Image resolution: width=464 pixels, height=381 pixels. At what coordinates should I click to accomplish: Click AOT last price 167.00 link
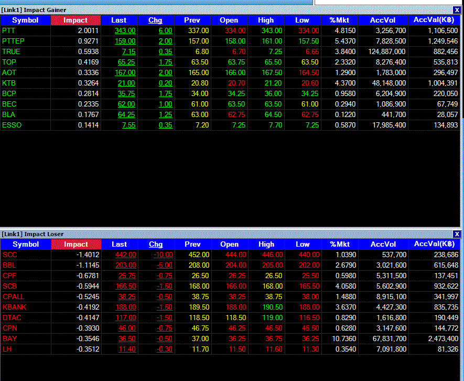pos(125,72)
